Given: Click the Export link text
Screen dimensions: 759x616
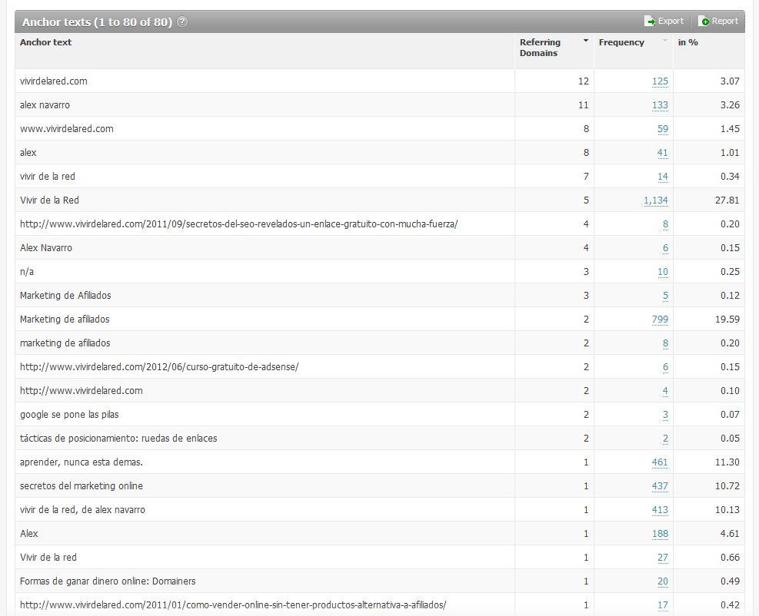Looking at the screenshot, I should coord(671,22).
